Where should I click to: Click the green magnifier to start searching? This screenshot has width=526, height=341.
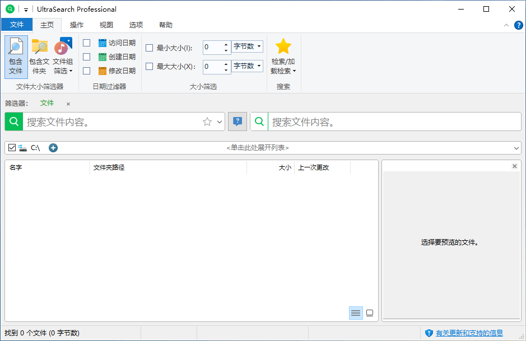click(x=13, y=121)
